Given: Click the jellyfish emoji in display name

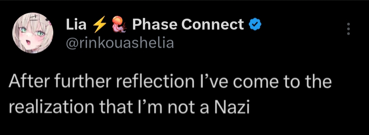Looking at the screenshot, I should [119, 25].
